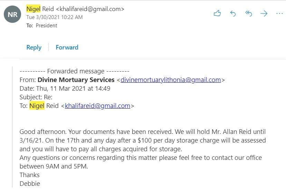Click the Forwarded message divider line
The width and height of the screenshot is (286, 191).
pos(74,71)
